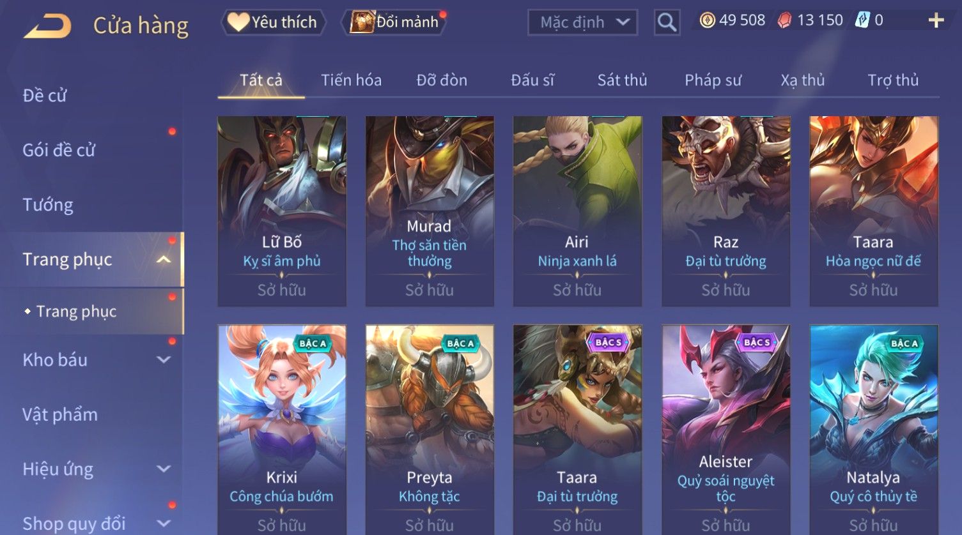
Task: Select Lữ Bố Kỵ sĩ âm phủ skin
Action: click(282, 211)
